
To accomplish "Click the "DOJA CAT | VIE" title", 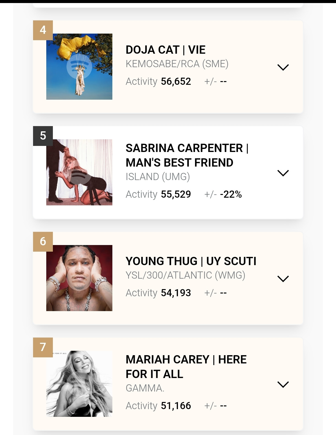I will pos(166,50).
